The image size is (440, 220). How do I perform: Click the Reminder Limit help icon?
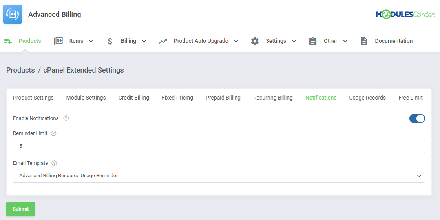click(x=54, y=133)
